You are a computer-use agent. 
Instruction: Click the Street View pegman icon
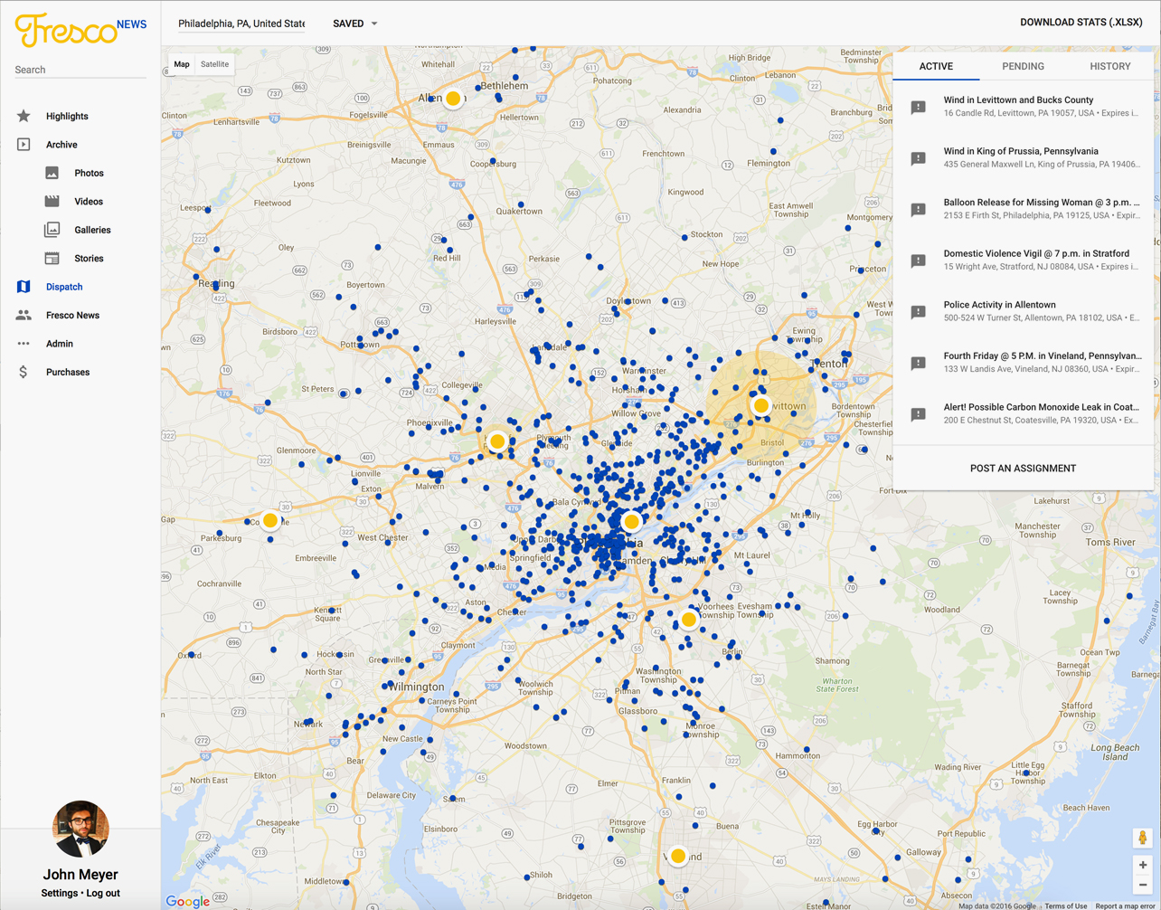point(1142,838)
